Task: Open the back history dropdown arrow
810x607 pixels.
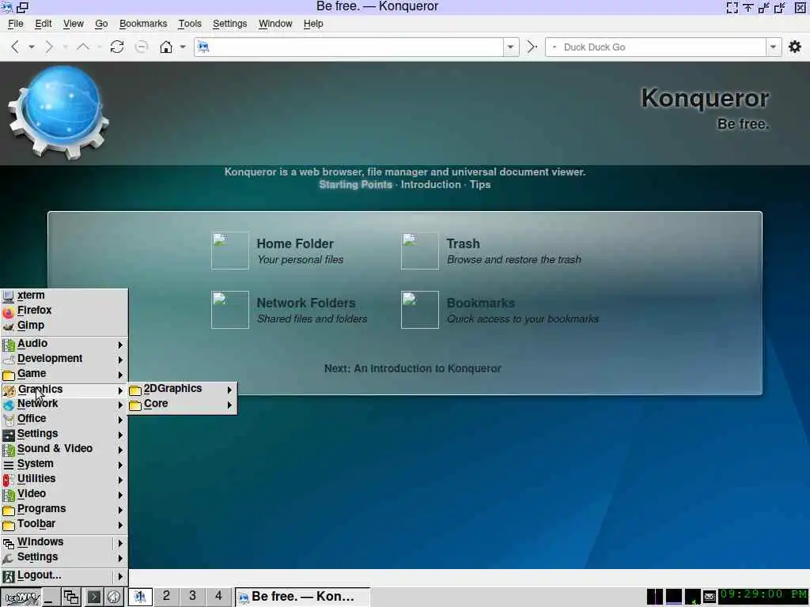Action: pyautogui.click(x=32, y=47)
